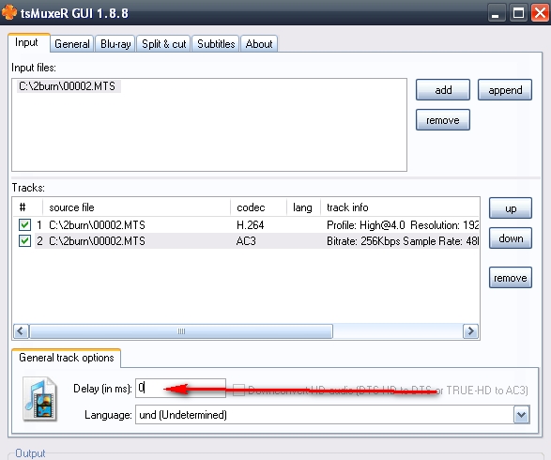This screenshot has width=551, height=460.
Task: Click the append button
Action: click(x=505, y=90)
